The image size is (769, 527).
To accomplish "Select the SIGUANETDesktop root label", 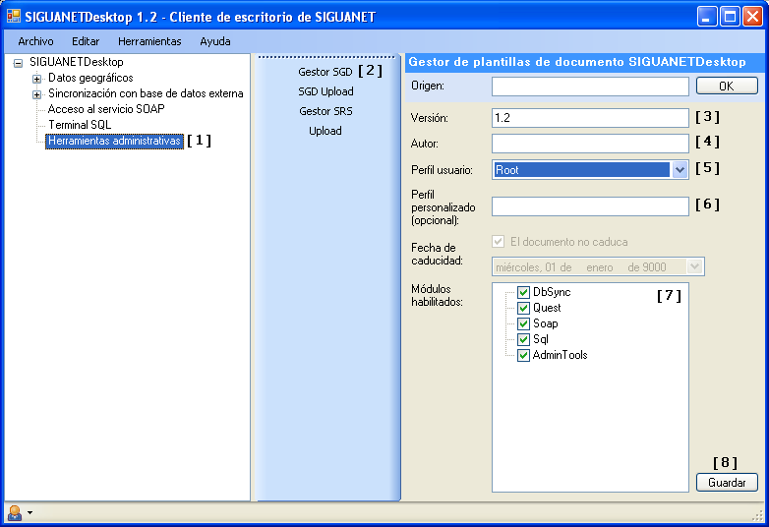I will tap(77, 62).
